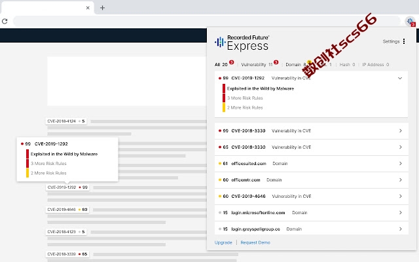The image size is (419, 262).
Task: Click the red badge on All tab
Action: (x=231, y=62)
